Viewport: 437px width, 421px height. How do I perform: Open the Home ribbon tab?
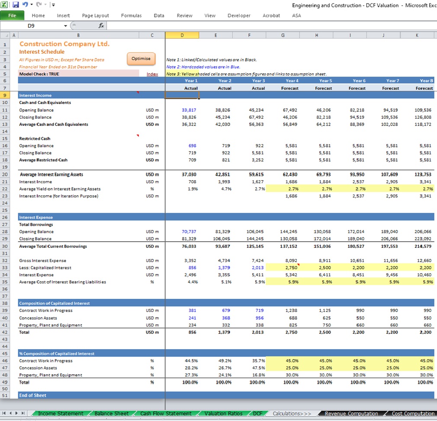tap(38, 16)
